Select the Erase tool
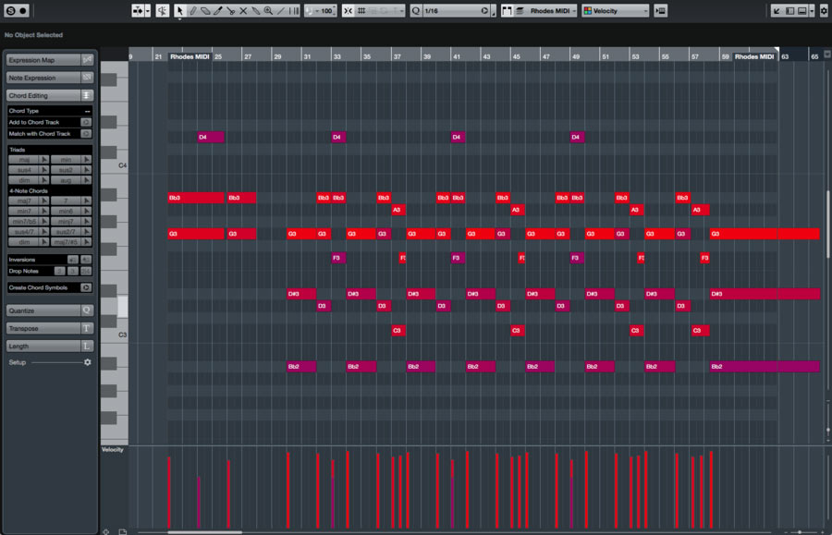The height and width of the screenshot is (535, 832). pos(205,10)
